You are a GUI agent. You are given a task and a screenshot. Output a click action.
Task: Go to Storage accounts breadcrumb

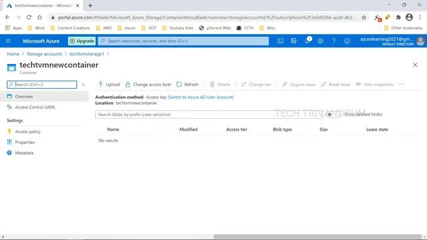pyautogui.click(x=45, y=54)
